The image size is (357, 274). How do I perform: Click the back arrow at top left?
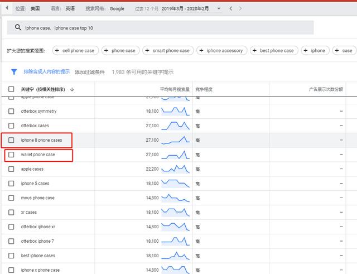tap(7, 9)
